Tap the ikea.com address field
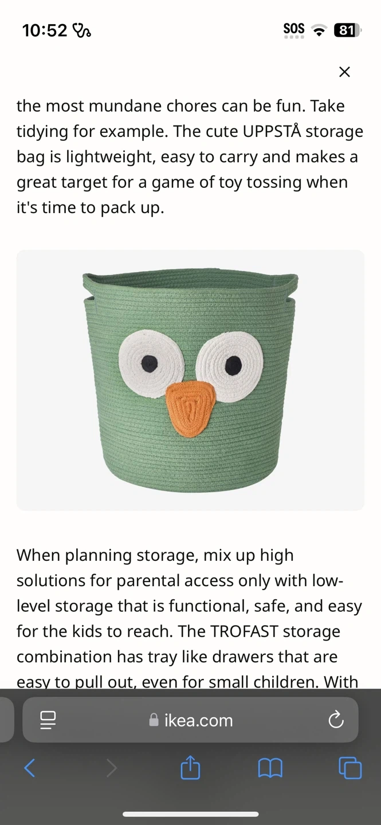 point(190,720)
